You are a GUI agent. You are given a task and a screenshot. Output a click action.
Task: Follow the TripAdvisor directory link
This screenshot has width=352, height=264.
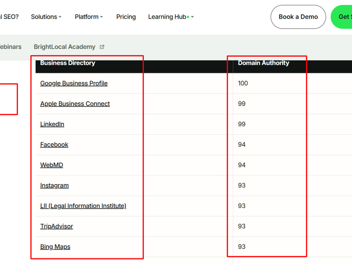(57, 226)
